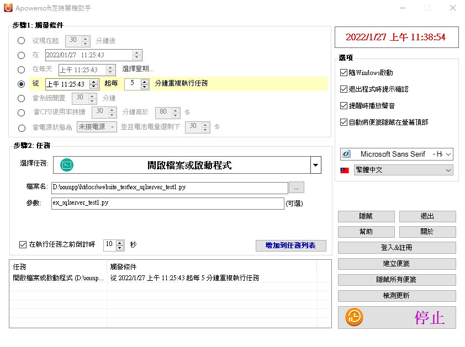This screenshot has width=465, height=347.
Task: Open the Microsoft Sans Serif font dropdown
Action: pos(448,154)
